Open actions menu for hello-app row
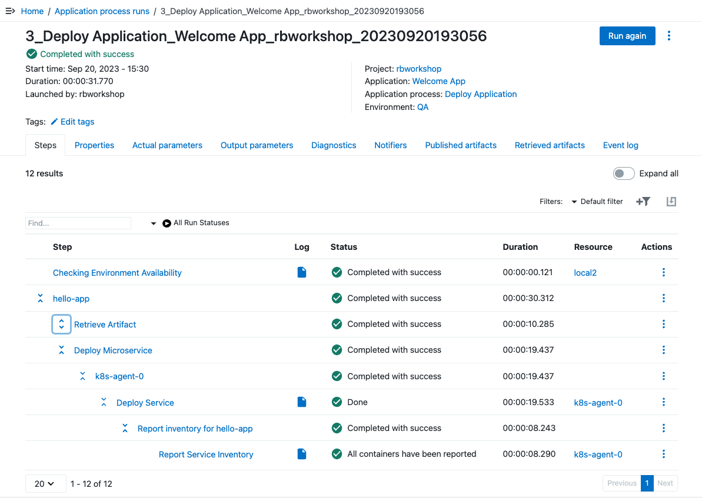 tap(664, 298)
